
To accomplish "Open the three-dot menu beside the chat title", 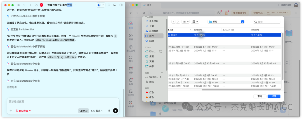I will (x=76, y=5).
